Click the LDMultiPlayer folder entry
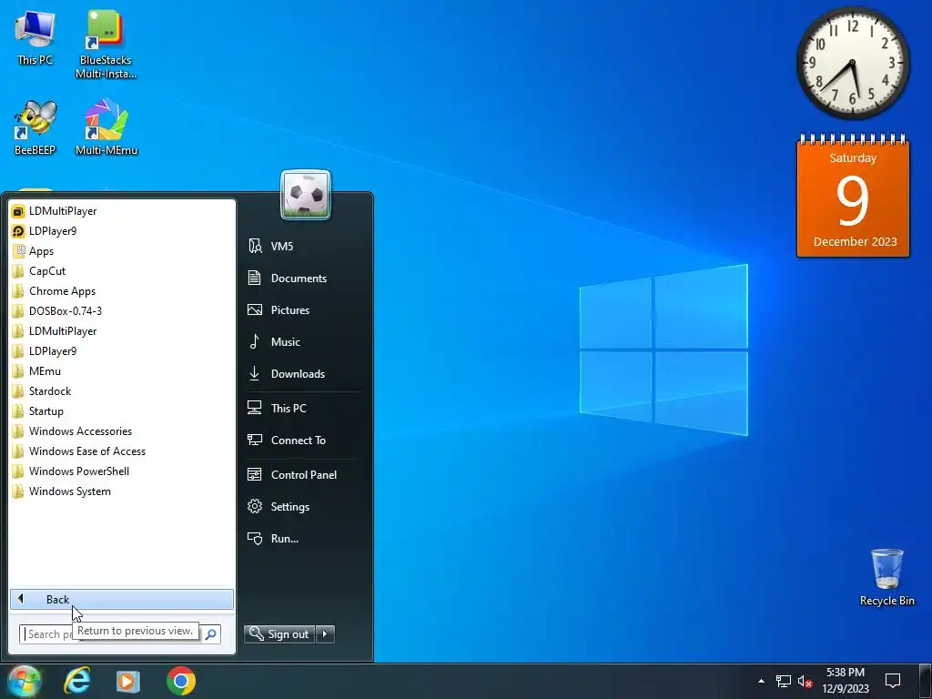The width and height of the screenshot is (932, 699). (x=122, y=331)
